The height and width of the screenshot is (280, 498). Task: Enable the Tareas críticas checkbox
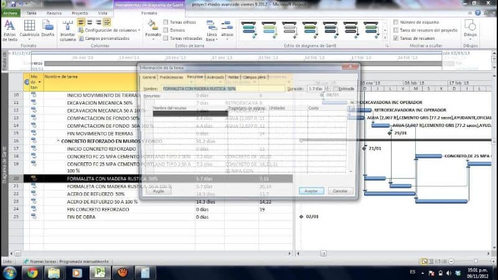166,22
